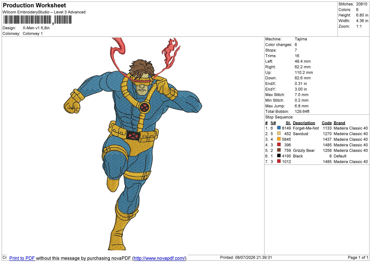Screen dimensions: 371x262
Task: Click the Wilcom EmbroideryStudio Level 3 Advanced text
Action: click(44, 12)
